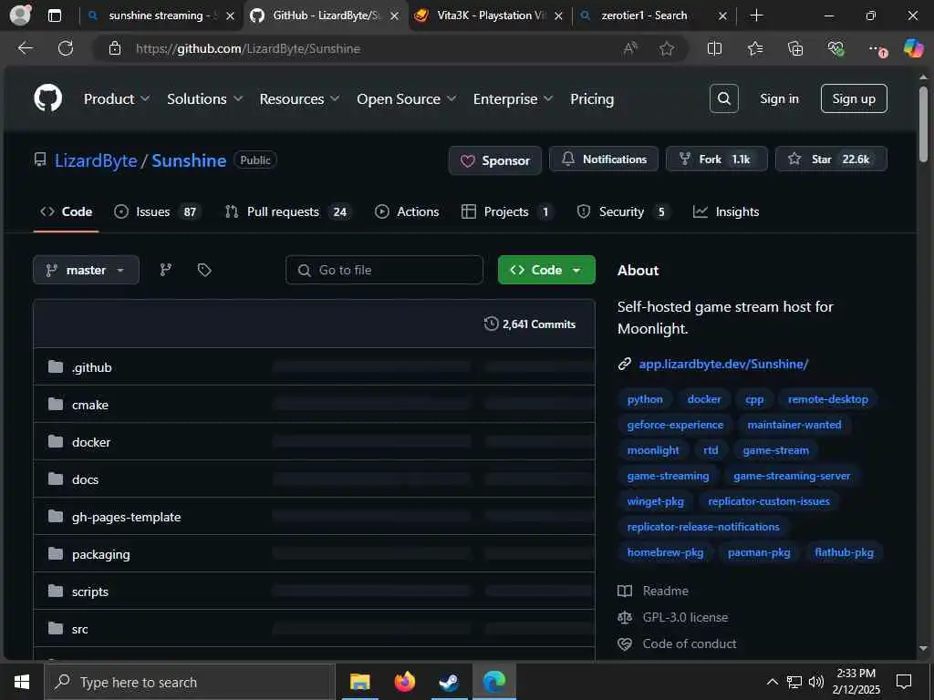
Task: Switch to the Pull requests tab
Action: click(x=287, y=211)
